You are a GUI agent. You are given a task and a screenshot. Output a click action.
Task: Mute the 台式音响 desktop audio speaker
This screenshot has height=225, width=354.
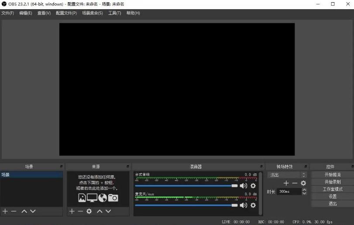tap(244, 186)
